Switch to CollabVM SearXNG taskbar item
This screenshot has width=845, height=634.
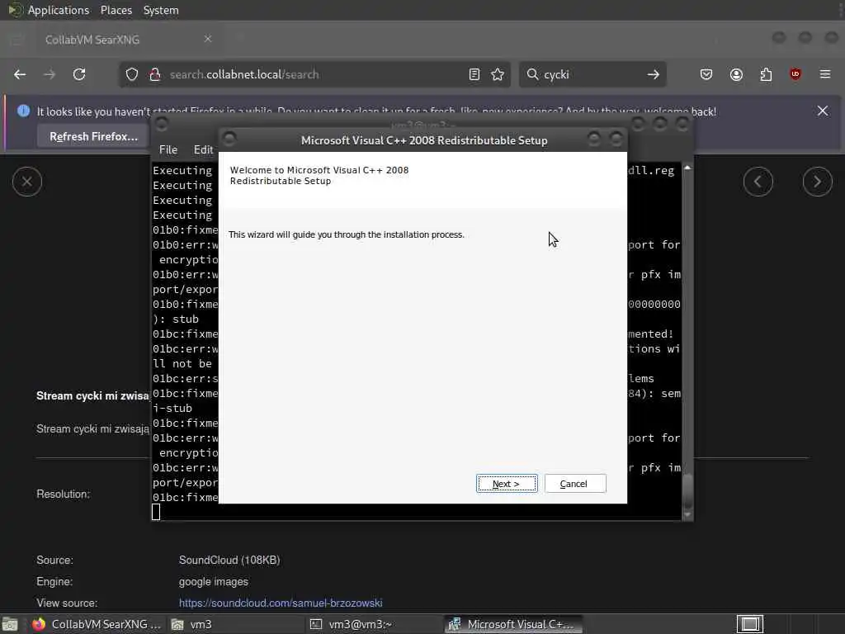coord(96,624)
